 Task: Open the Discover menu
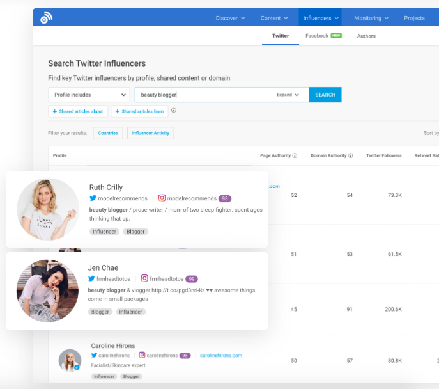click(230, 18)
